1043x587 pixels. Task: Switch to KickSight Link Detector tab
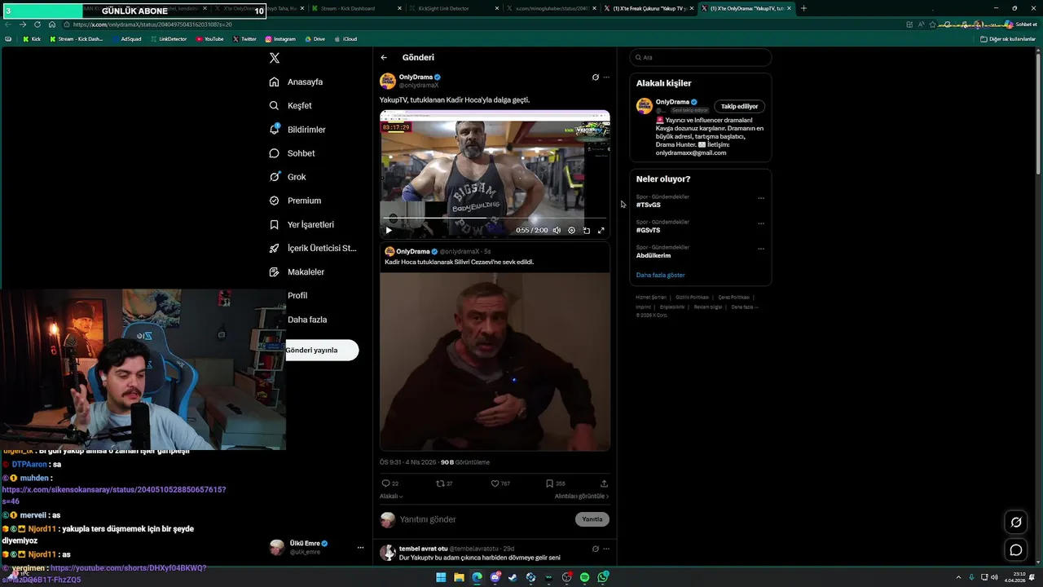click(454, 8)
